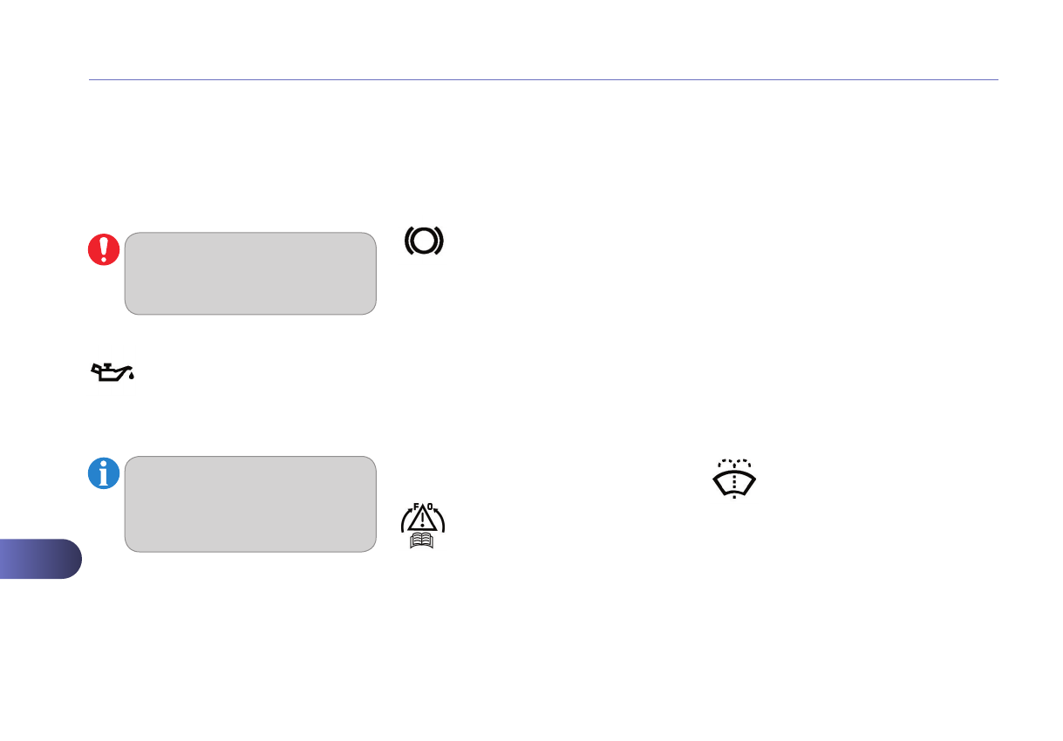This screenshot has width=1063, height=741.
Task: Click the white letter i in the blue circle
Action: 105,473
